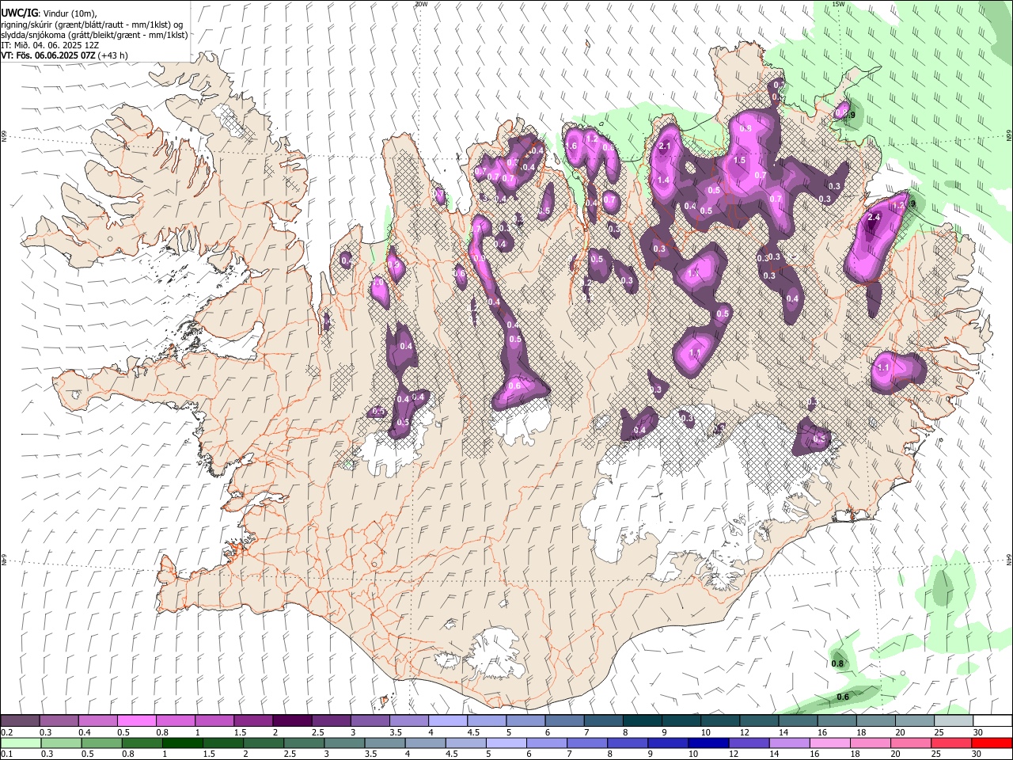Click the deep blue swatch at 10 in lower legend

[x=708, y=743]
